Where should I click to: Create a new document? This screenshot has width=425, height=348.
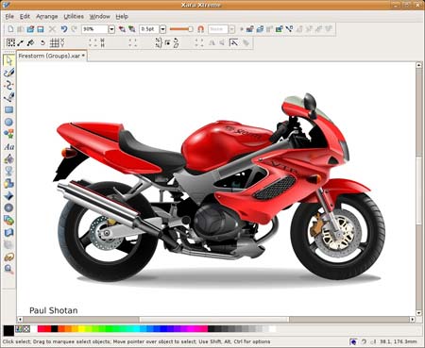(10, 29)
